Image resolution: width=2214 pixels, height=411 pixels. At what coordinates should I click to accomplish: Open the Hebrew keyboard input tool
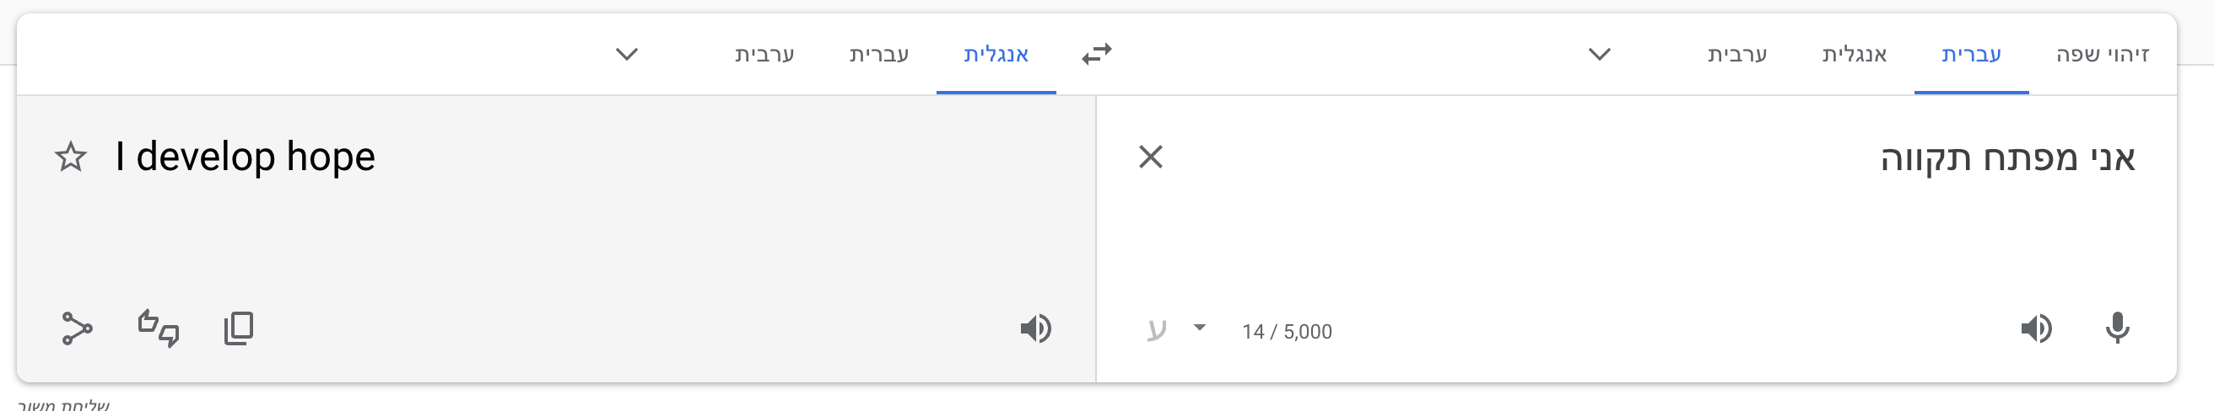[x=1157, y=329]
